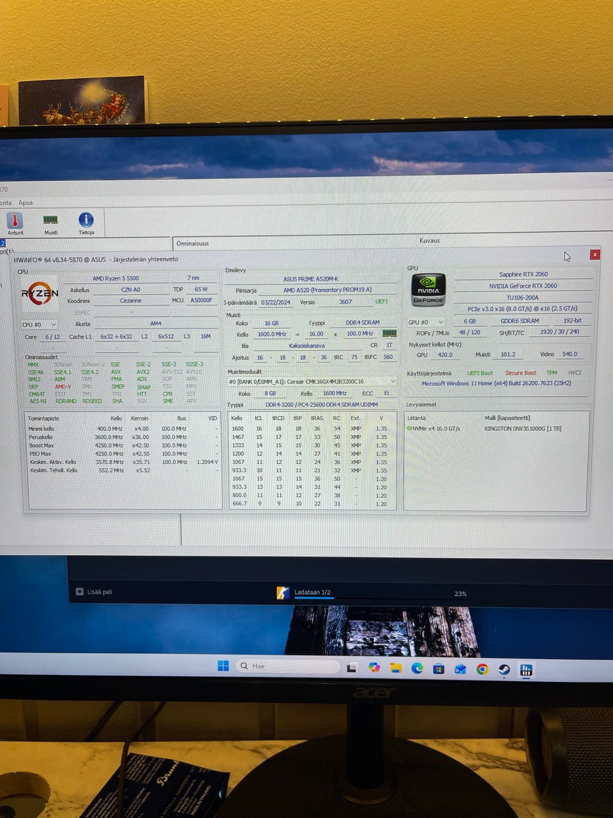Switch to HWiNFO on the taskbar
Screen dimensions: 613x818
click(527, 670)
